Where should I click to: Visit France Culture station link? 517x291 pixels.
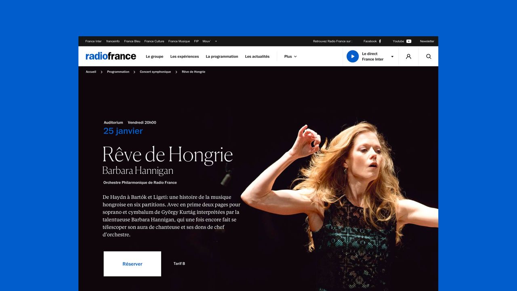154,41
